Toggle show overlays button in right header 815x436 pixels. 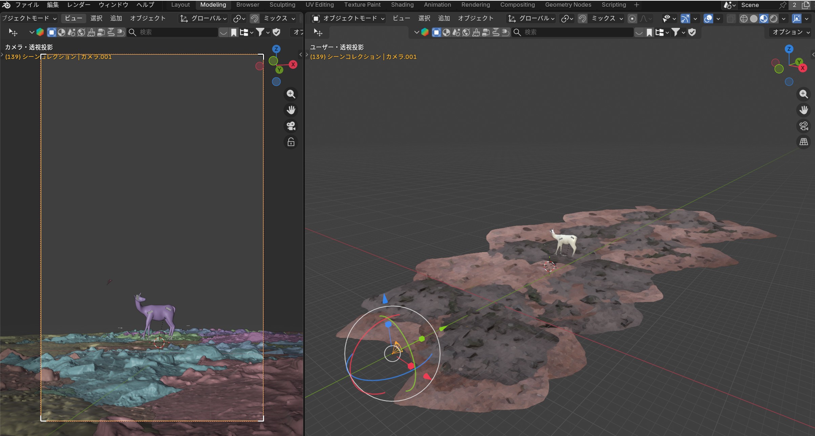click(708, 19)
